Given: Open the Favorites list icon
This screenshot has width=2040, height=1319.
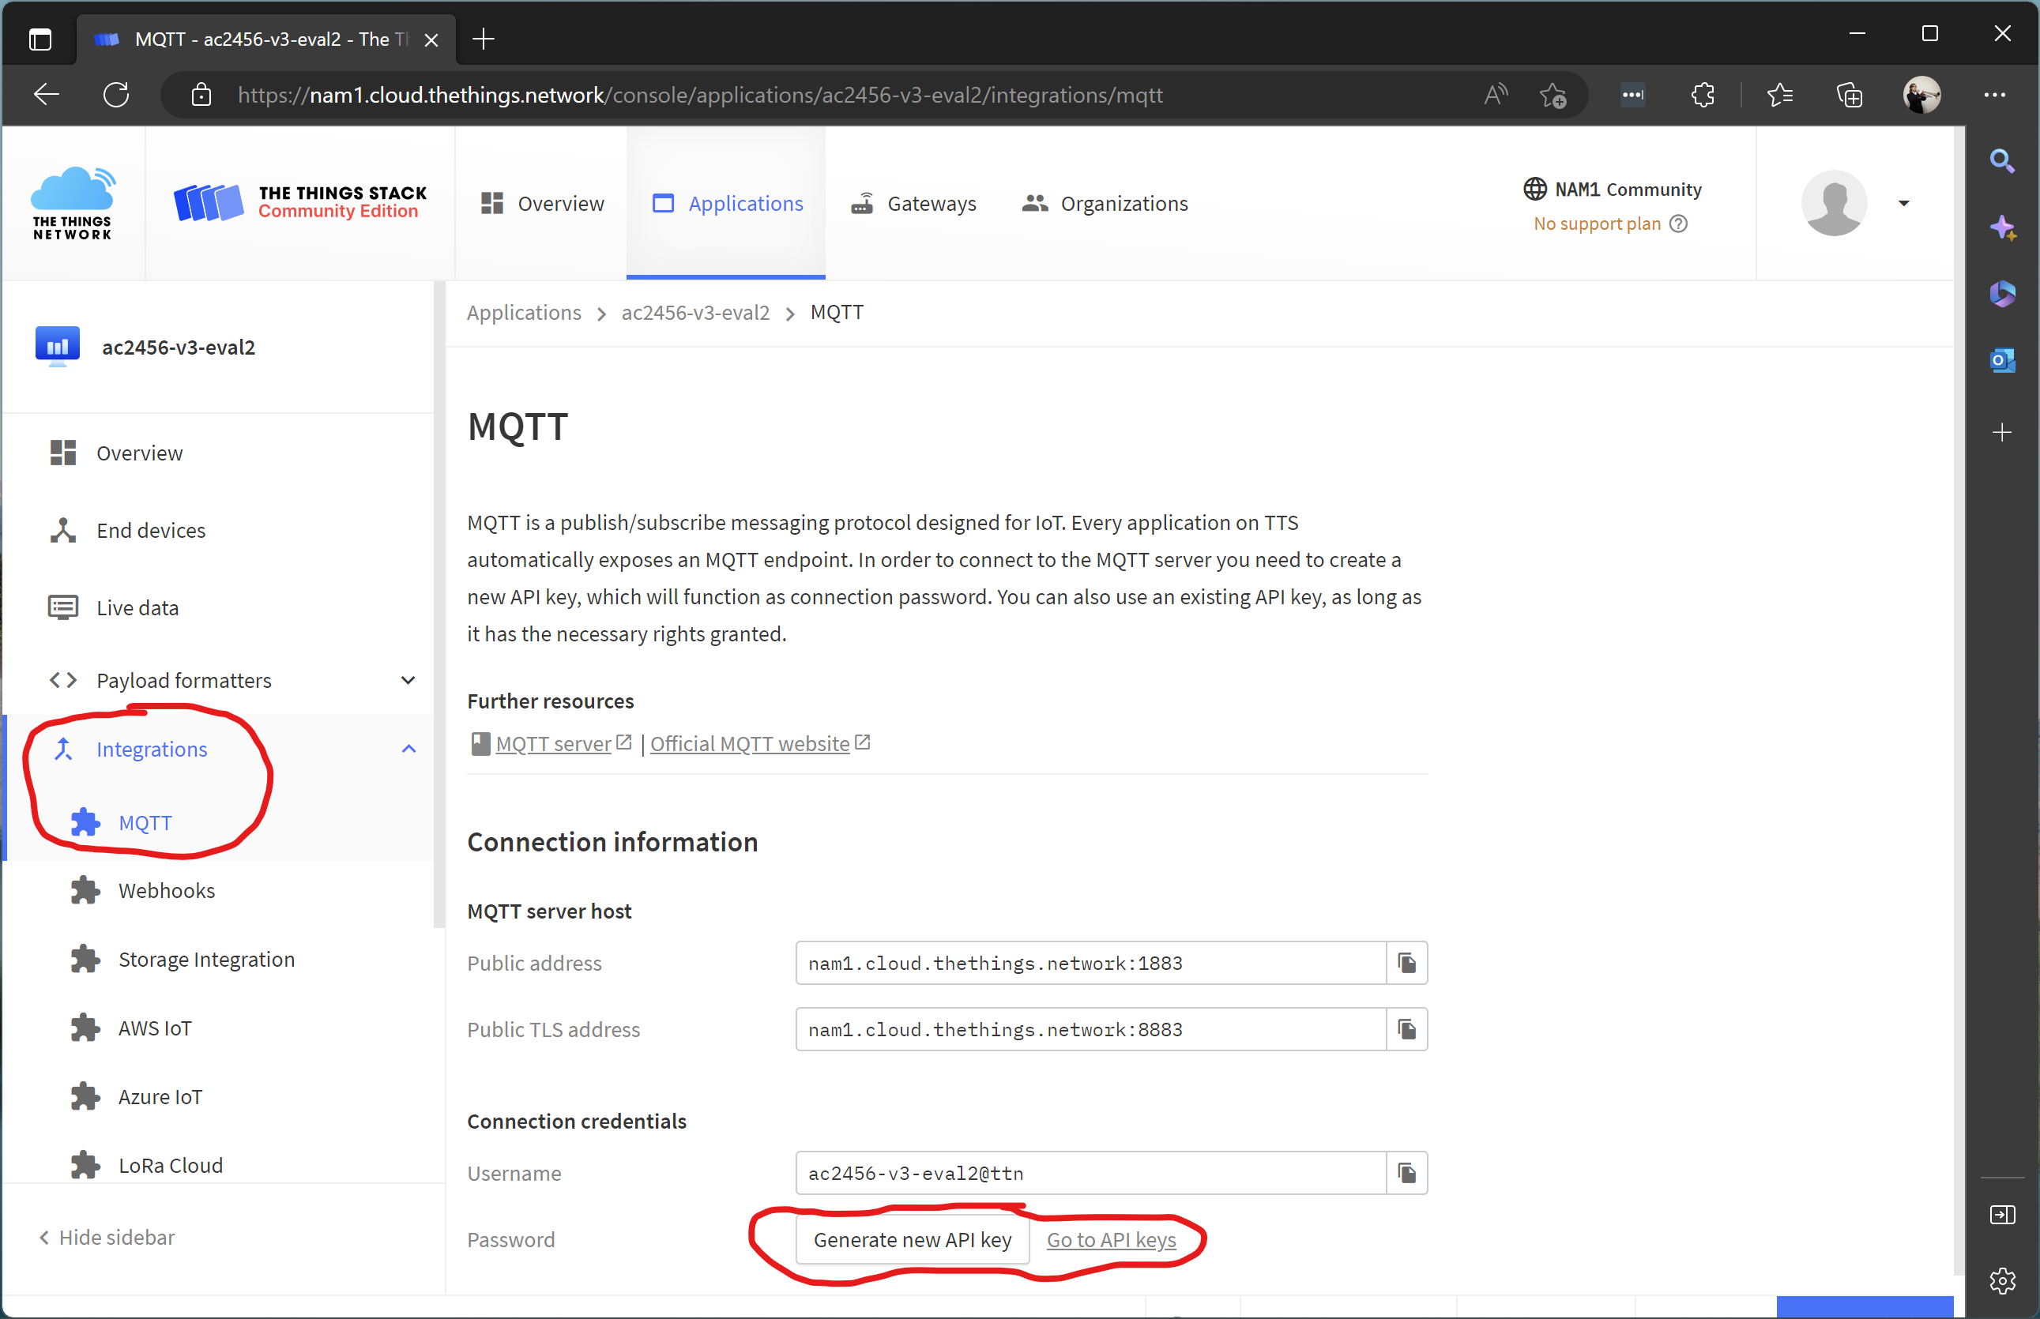Looking at the screenshot, I should tap(1779, 95).
